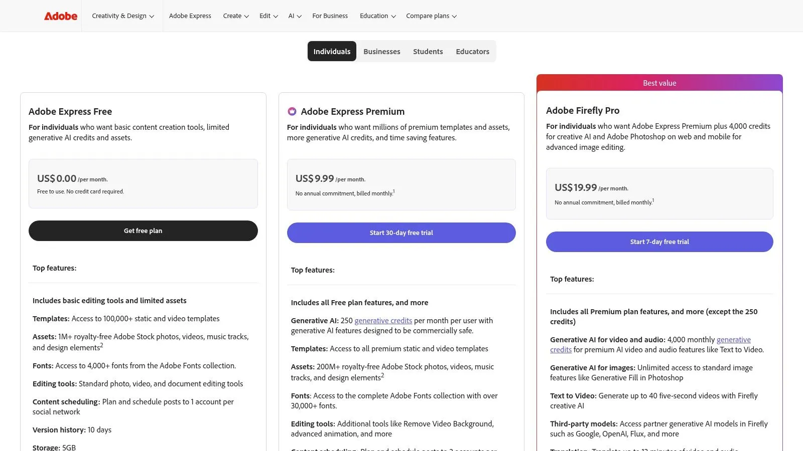Open the Educators tab
This screenshot has height=451, width=803.
(472, 51)
